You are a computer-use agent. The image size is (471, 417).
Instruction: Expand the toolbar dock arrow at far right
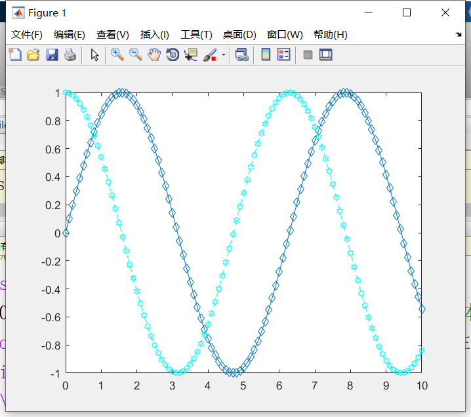458,34
